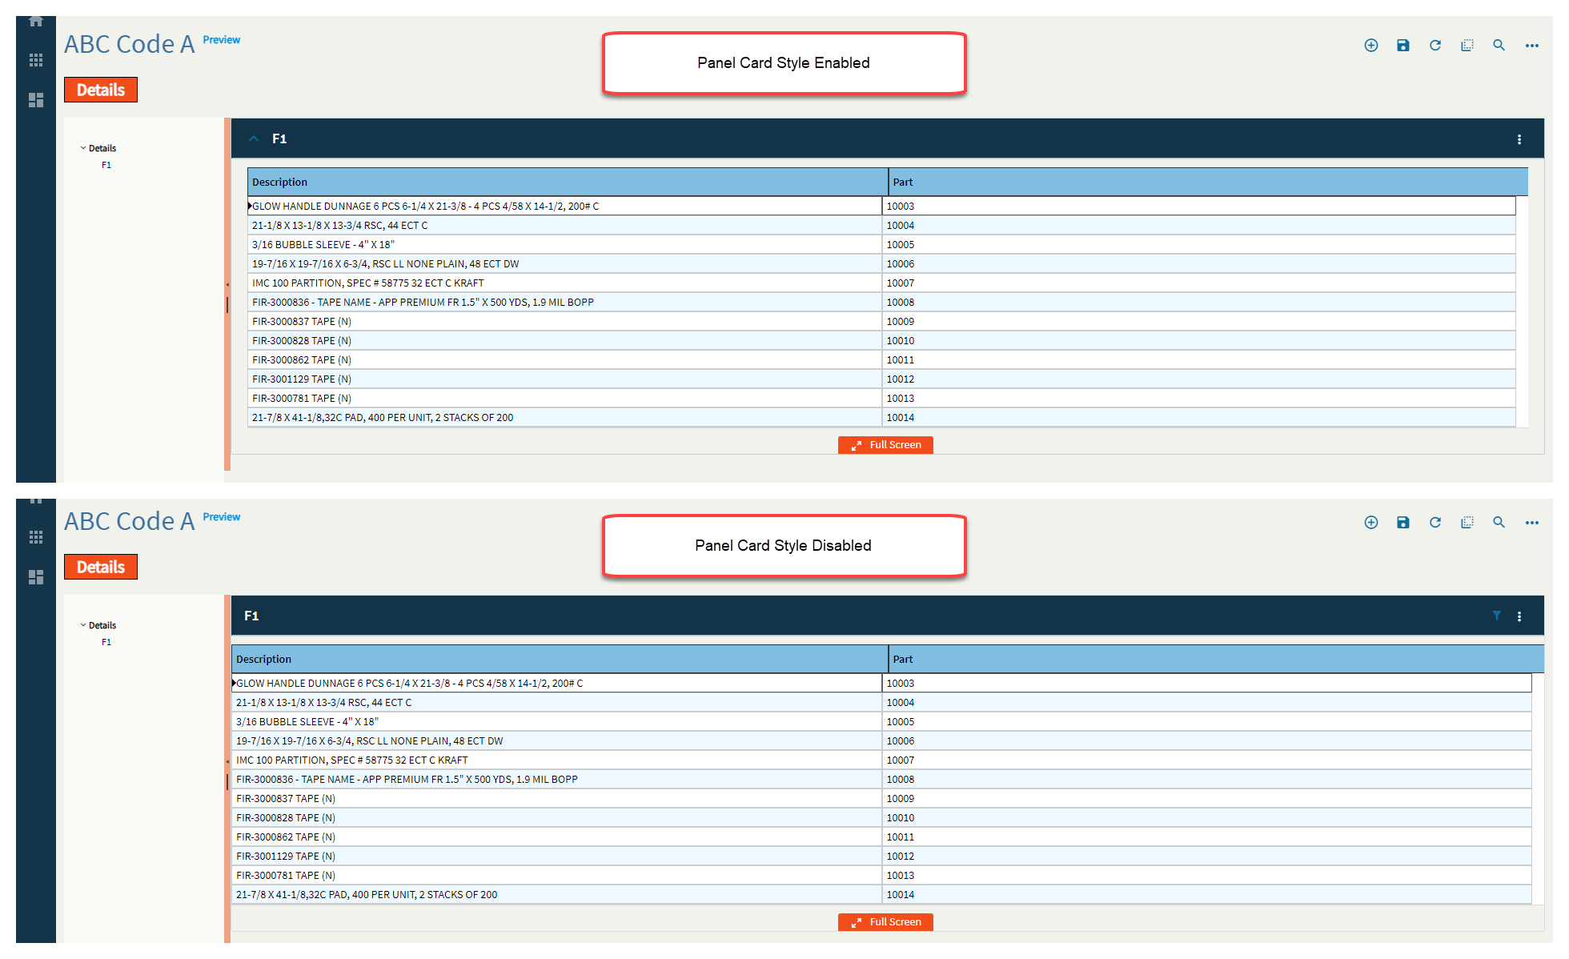Click the add (plus) icon in bottom screenshot toolbar

pos(1371,523)
